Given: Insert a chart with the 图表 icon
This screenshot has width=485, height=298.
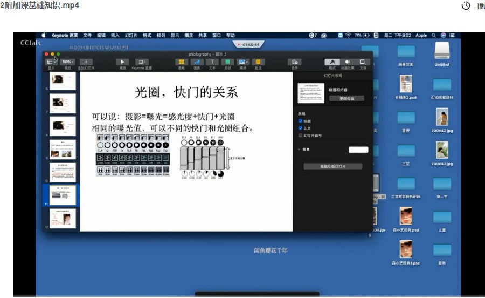Looking at the screenshot, I should [x=197, y=62].
